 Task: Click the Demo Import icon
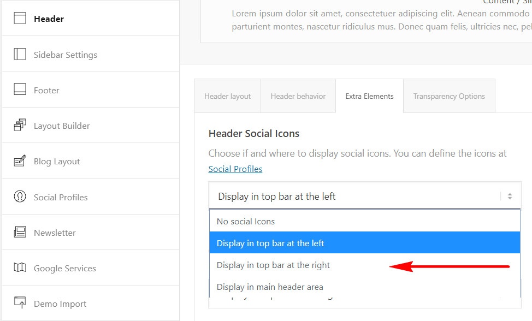(x=20, y=302)
